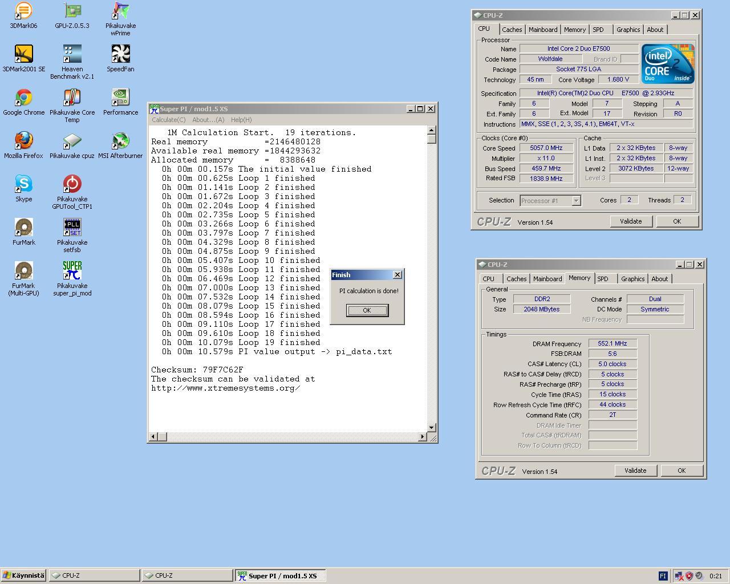Click the red shield security tray icon
The height and width of the screenshot is (584, 730).
coord(689,576)
